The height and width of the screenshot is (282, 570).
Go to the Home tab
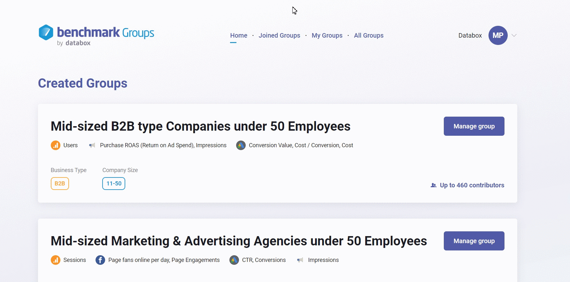(x=239, y=35)
